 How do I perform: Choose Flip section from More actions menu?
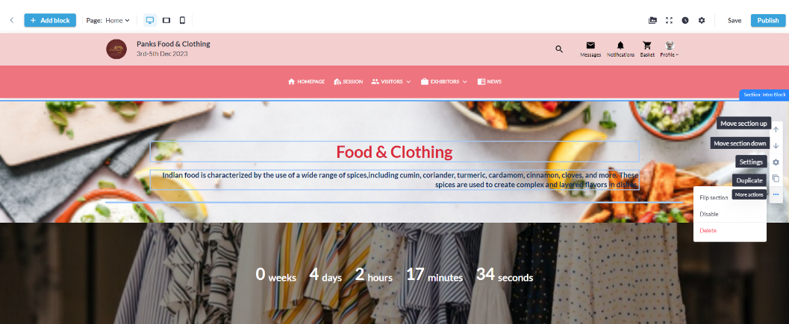click(714, 197)
